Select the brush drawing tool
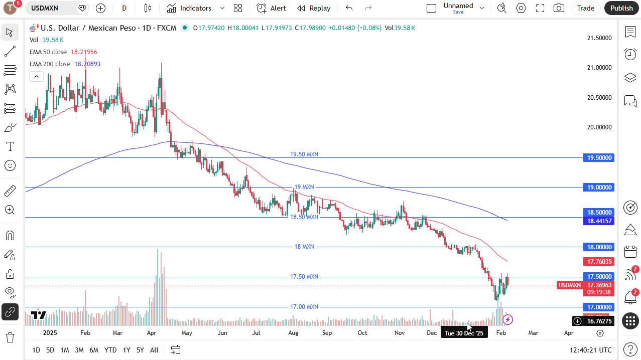 (x=10, y=127)
